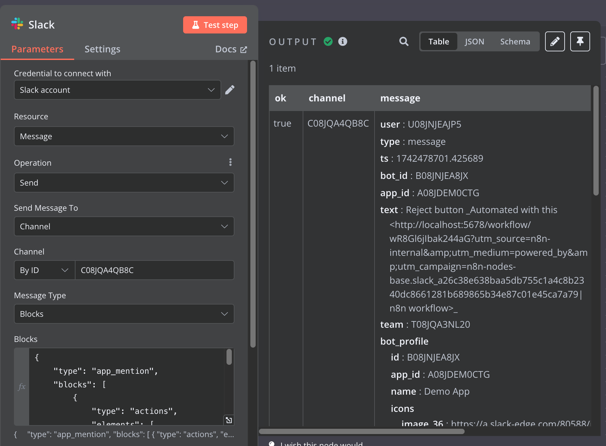
Task: Pin the output data
Action: pyautogui.click(x=580, y=41)
